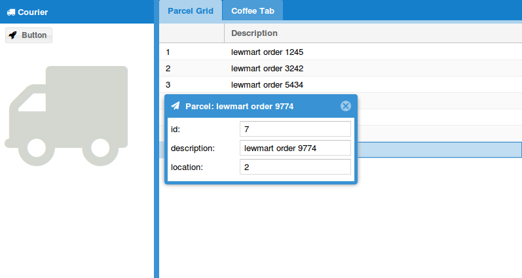Click the paper plane icon in parcel window

(x=175, y=106)
